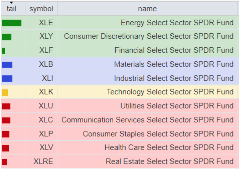Sort by the symbol column header
Screen dimensions: 240x169
point(41,9)
